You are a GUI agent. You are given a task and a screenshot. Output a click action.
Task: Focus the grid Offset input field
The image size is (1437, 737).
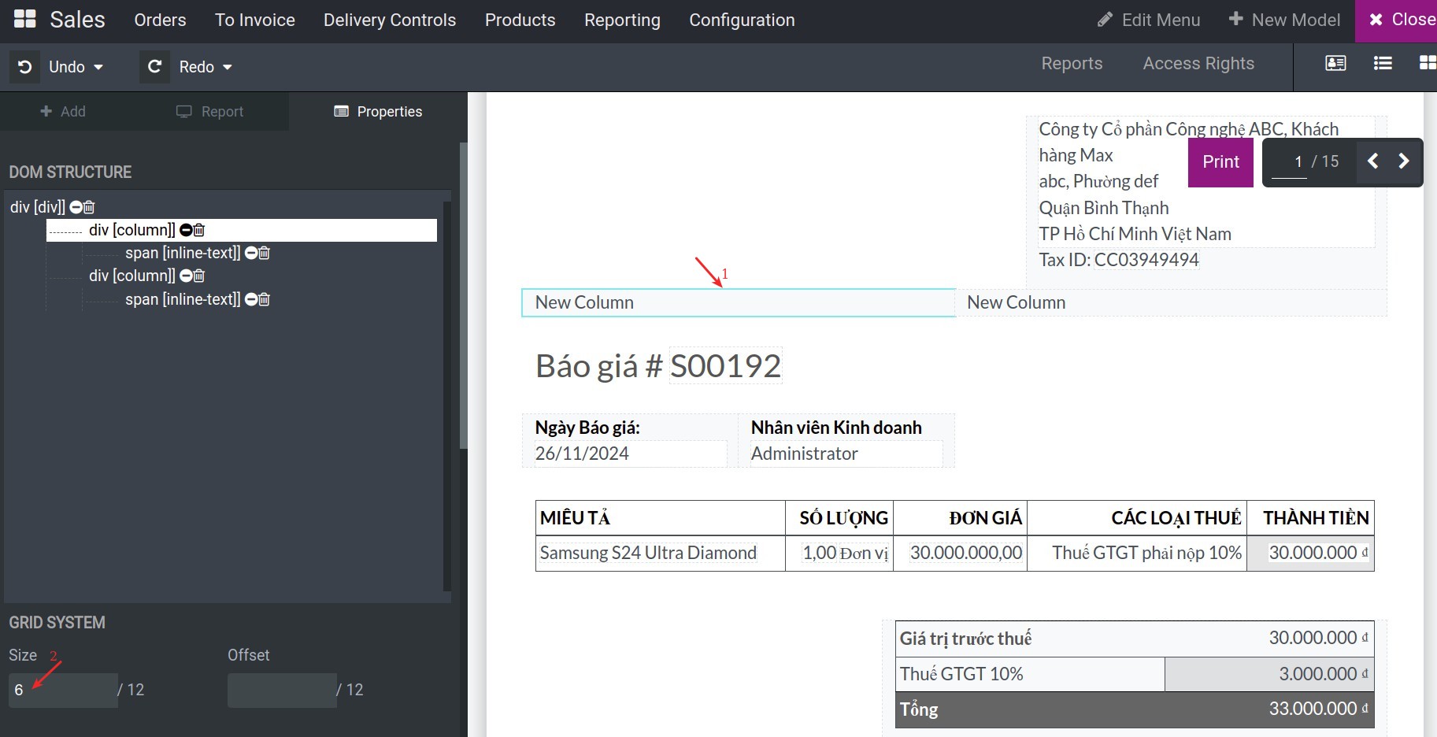282,690
